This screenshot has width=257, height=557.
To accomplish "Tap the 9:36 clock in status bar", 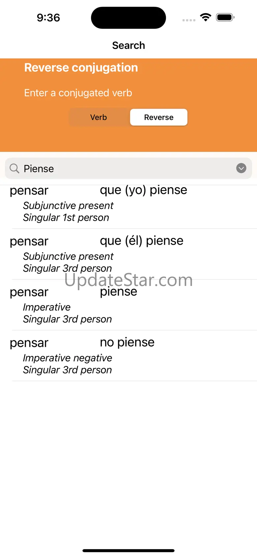I will (x=48, y=17).
